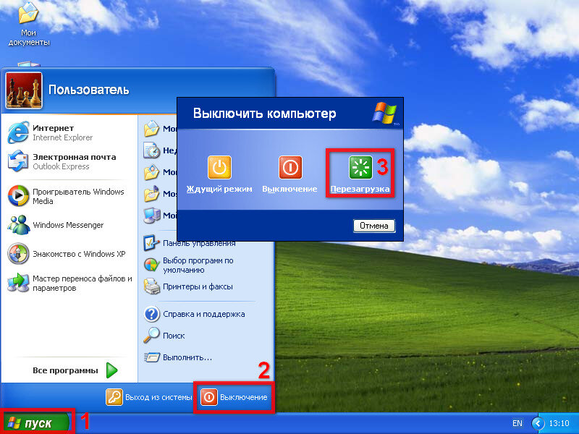Click the Поиск magnifier icon
Screen dimensions: 579x434
pyautogui.click(x=151, y=336)
